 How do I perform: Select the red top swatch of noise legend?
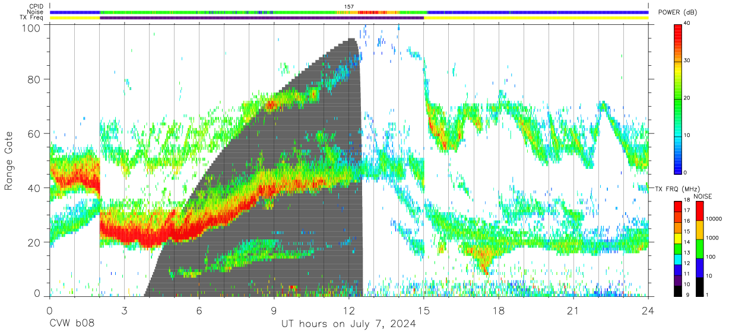(x=699, y=210)
